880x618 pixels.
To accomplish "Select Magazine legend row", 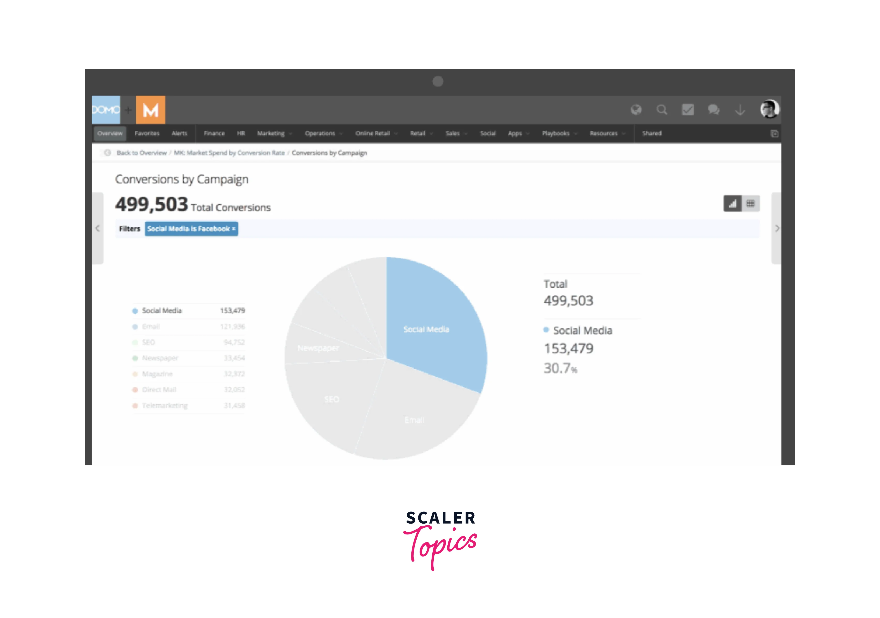I will click(189, 374).
